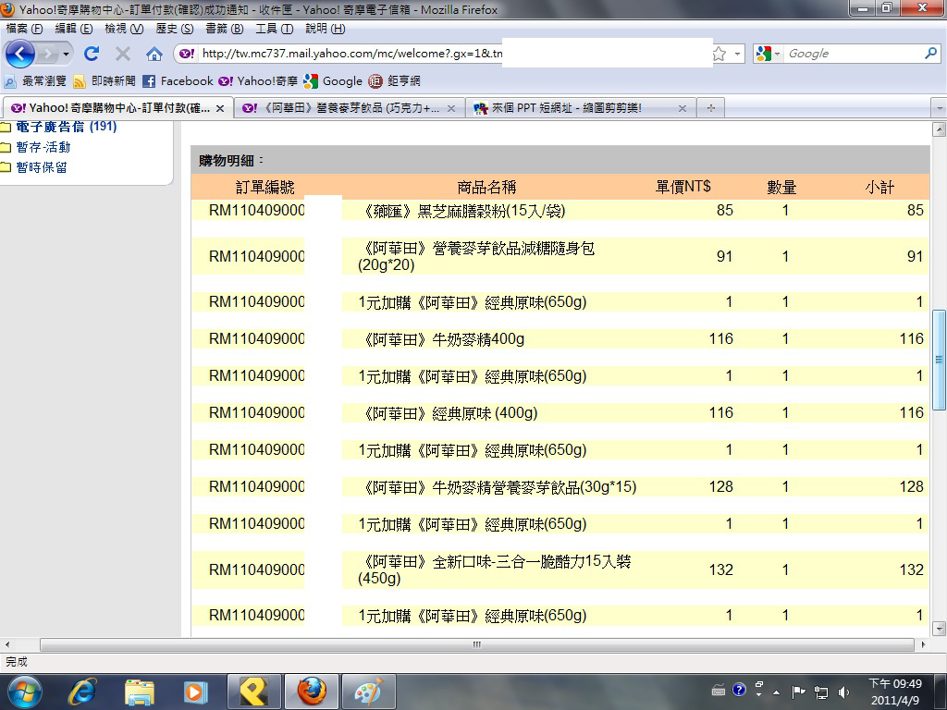This screenshot has width=947, height=710.
Task: Close the 來個 PPT 短網址 tab
Action: (682, 109)
